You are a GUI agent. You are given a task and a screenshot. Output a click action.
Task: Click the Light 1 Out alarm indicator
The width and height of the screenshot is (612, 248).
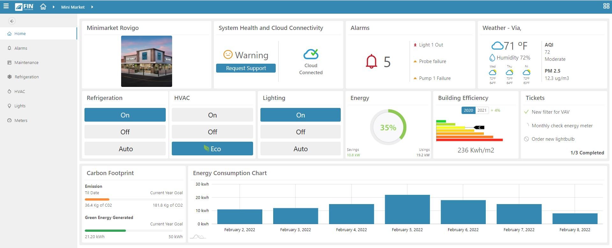(415, 45)
